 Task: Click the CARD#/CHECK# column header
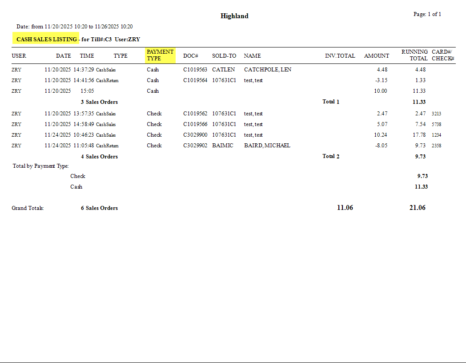tap(443, 55)
